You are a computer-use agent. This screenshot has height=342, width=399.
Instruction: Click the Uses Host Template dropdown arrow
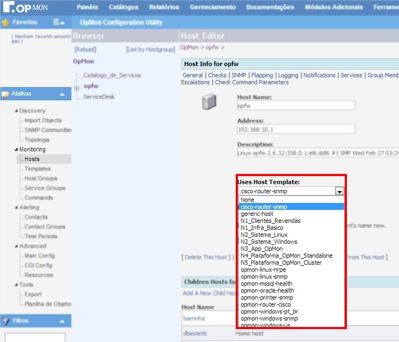tap(339, 191)
